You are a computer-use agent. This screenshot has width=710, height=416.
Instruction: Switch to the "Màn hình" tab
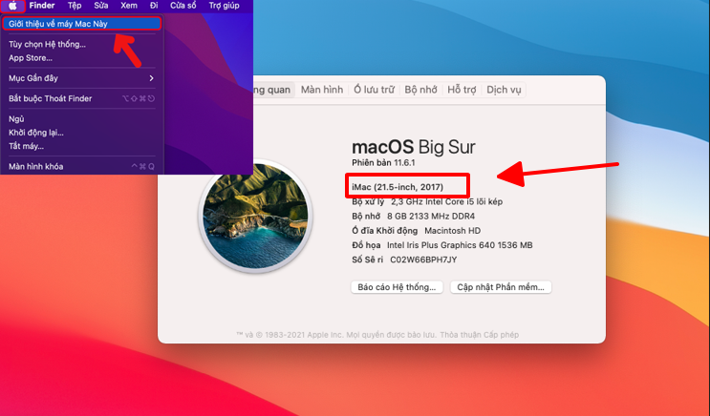321,90
